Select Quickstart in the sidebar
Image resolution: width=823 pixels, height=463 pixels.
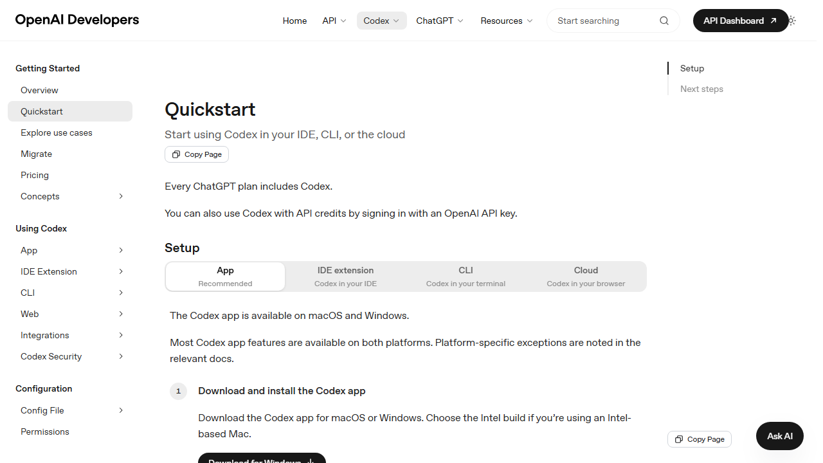[70, 111]
